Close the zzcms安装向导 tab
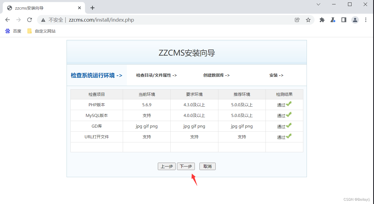 79,8
